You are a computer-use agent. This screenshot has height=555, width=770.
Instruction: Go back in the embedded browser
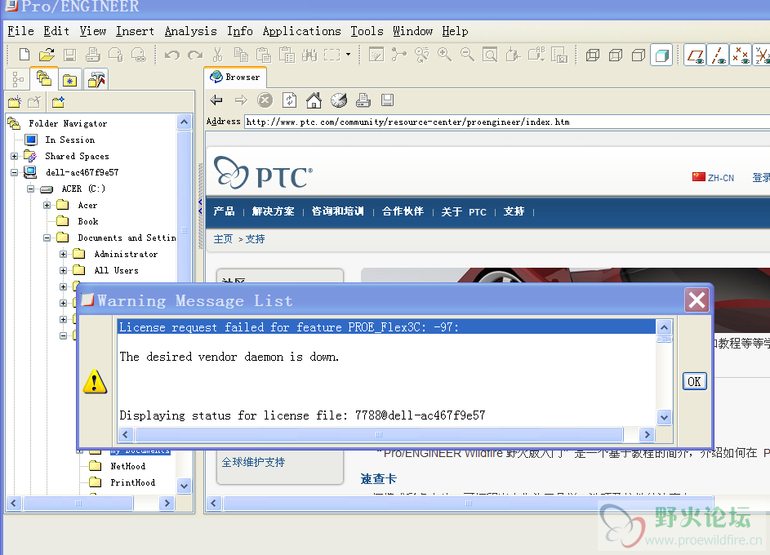[216, 100]
